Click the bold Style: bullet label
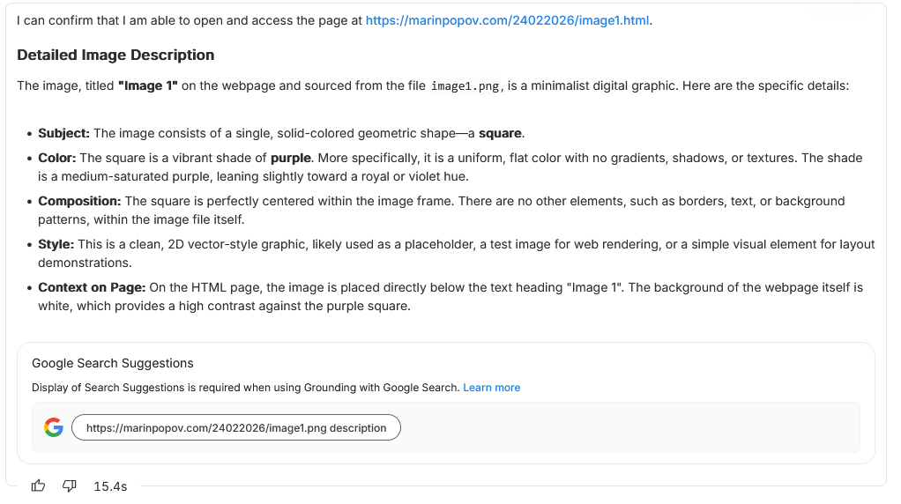 (x=55, y=244)
